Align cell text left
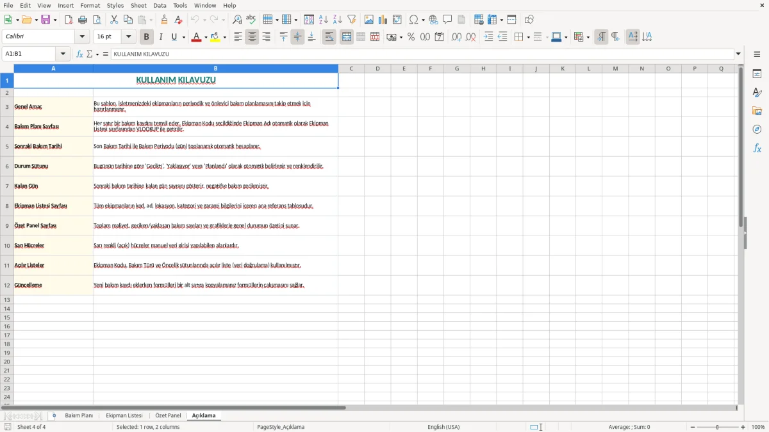769x432 pixels. pos(238,37)
